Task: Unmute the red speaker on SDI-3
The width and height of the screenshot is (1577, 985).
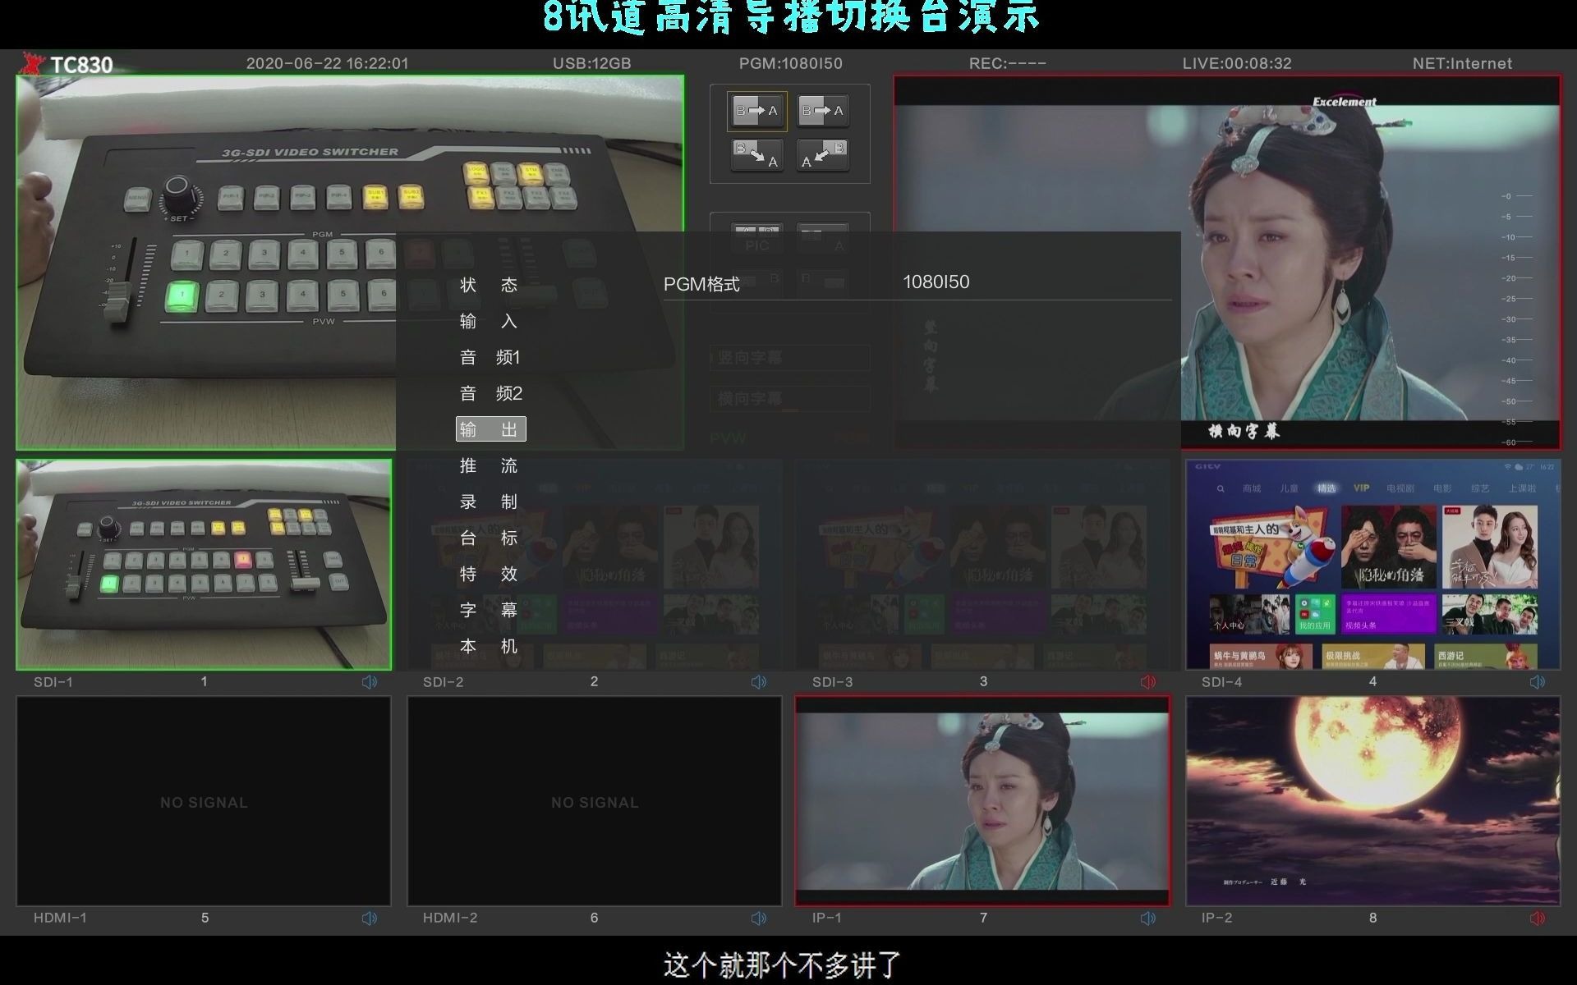Action: 1148,682
